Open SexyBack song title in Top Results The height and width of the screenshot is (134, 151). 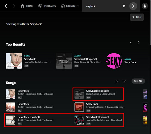click(x=30, y=59)
